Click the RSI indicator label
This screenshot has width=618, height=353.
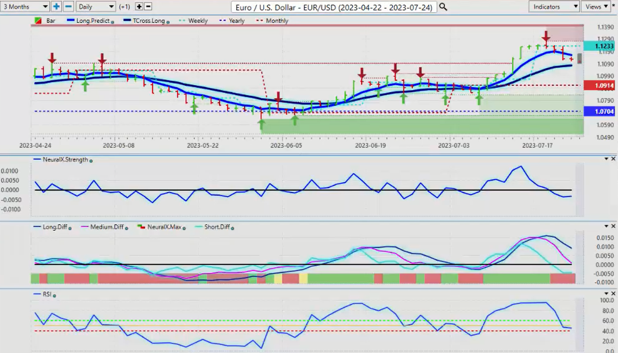(47, 294)
